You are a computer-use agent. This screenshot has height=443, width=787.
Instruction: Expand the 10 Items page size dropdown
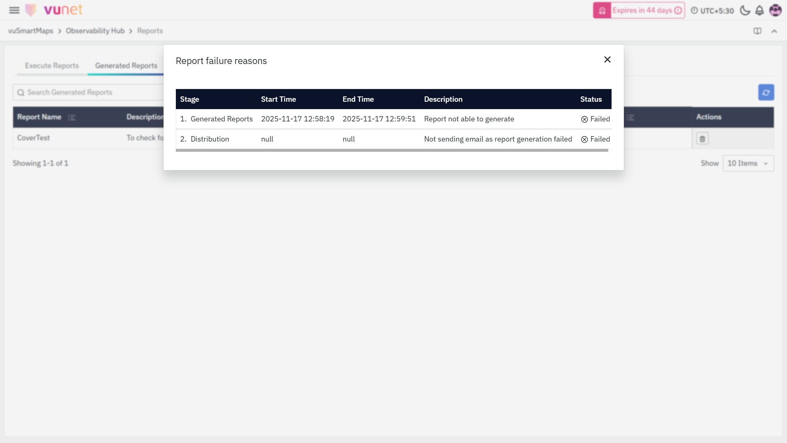[748, 163]
